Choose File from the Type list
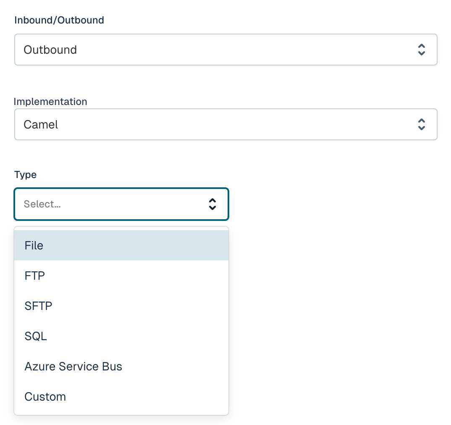This screenshot has height=425, width=451. 121,245
